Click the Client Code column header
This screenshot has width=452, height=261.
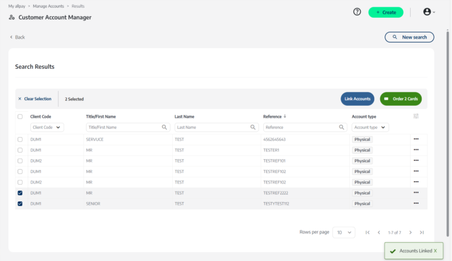coord(41,117)
